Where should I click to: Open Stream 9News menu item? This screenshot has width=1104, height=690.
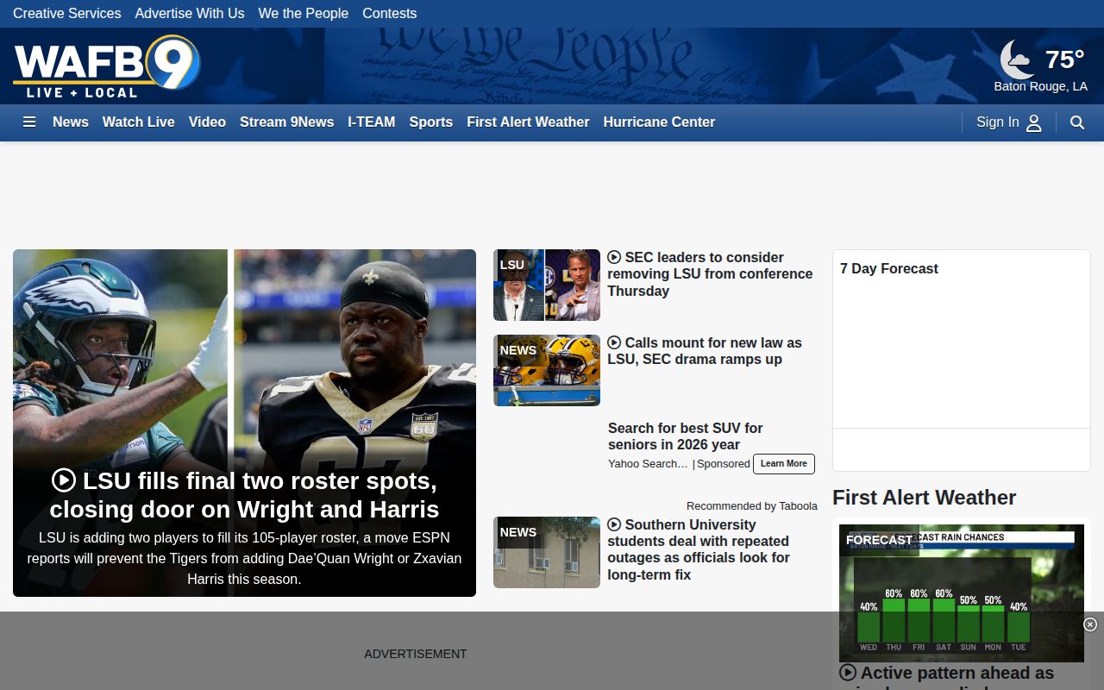(x=287, y=122)
